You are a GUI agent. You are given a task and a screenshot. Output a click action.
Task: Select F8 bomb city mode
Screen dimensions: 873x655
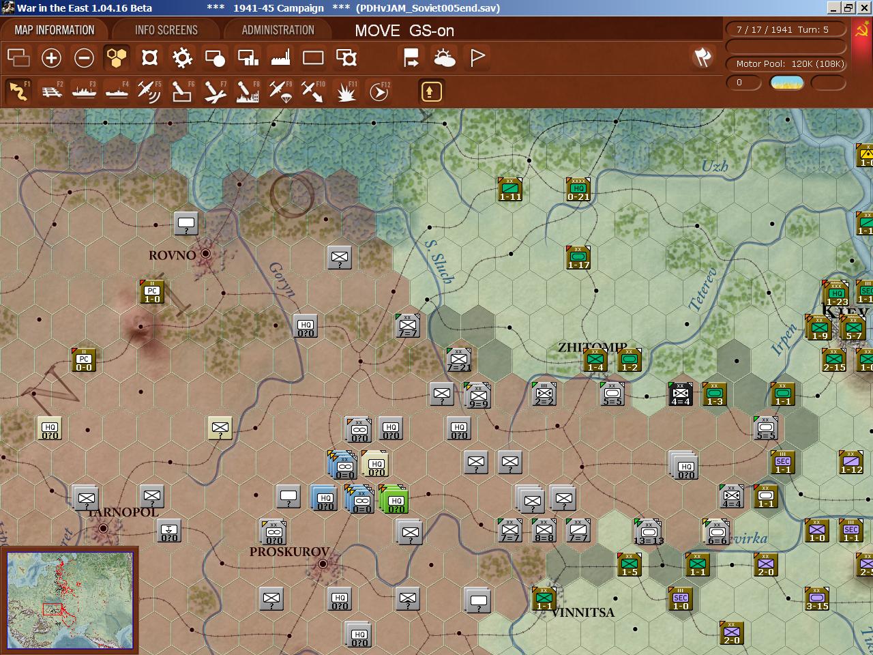pos(248,91)
